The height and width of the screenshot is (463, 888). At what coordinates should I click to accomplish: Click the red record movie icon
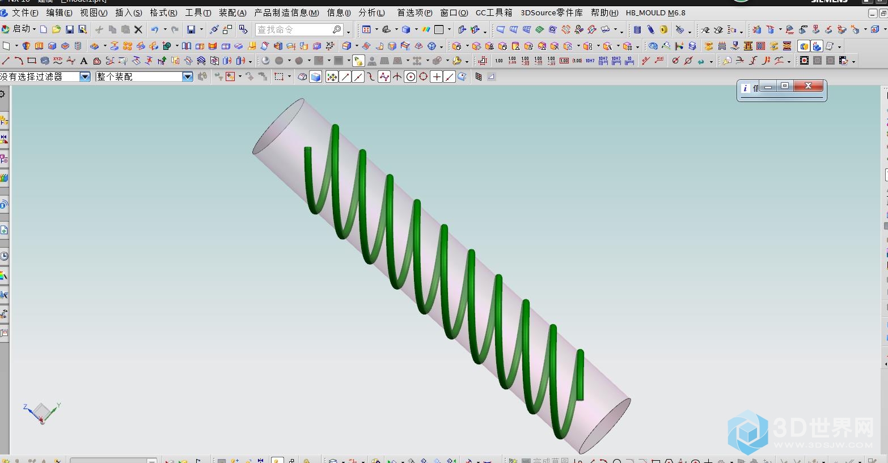pos(804,61)
